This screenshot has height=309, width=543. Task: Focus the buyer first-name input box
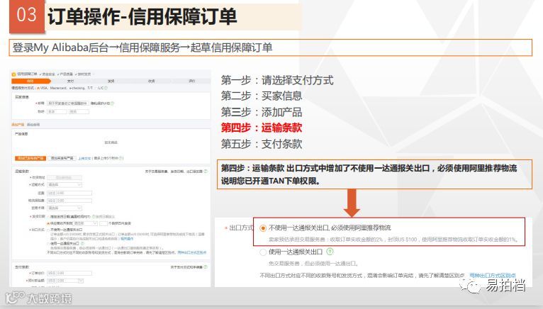57,111
